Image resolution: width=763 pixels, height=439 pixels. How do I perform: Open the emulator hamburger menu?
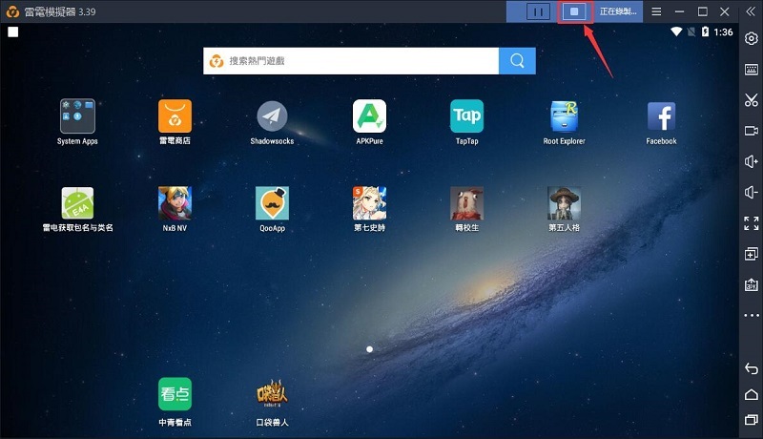[x=656, y=11]
